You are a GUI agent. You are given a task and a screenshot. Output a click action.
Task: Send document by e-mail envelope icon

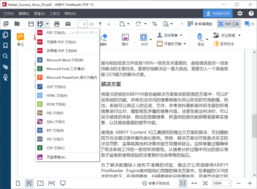(68, 24)
